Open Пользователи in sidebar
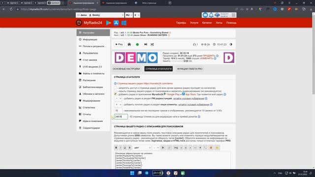 (93, 53)
